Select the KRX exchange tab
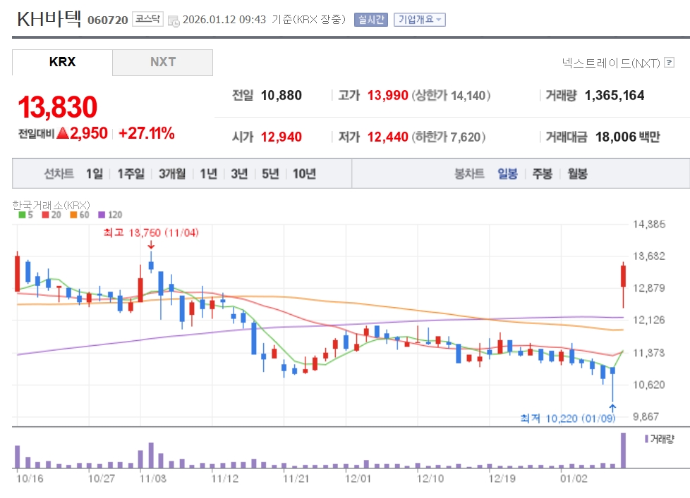 62,62
